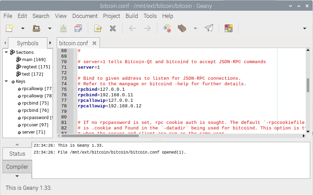Click the Save file icon
The width and height of the screenshot is (313, 195).
pyautogui.click(x=63, y=28)
